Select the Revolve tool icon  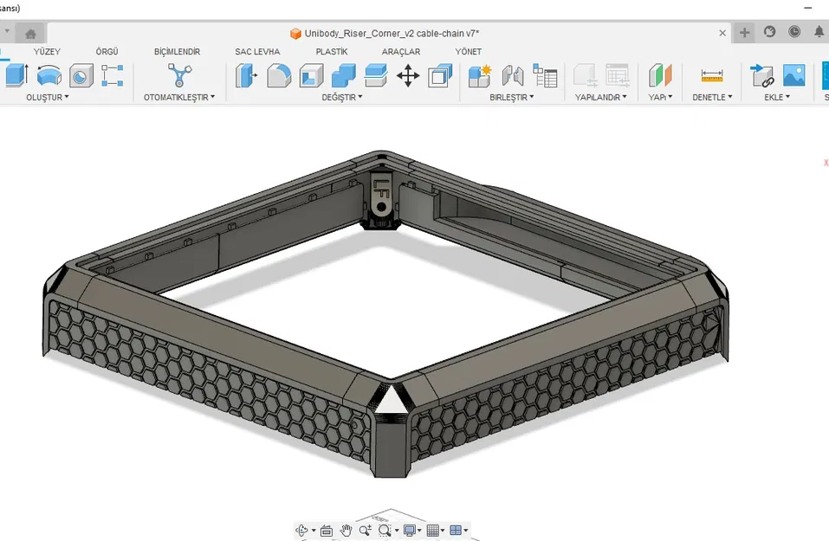click(x=49, y=75)
